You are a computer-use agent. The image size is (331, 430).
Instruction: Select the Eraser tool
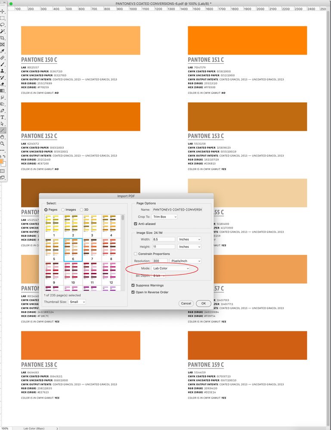pyautogui.click(x=3, y=84)
